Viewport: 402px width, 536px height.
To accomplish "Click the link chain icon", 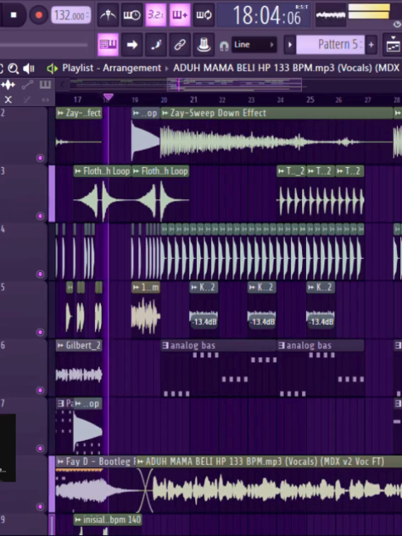I will (x=179, y=45).
